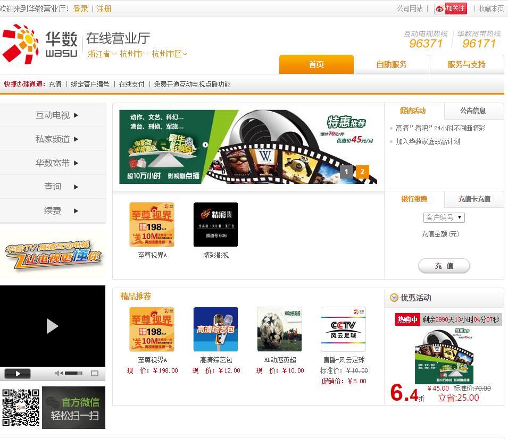This screenshot has width=508, height=439.
Task: Open the official WeChat QR code
Action: coord(21,408)
